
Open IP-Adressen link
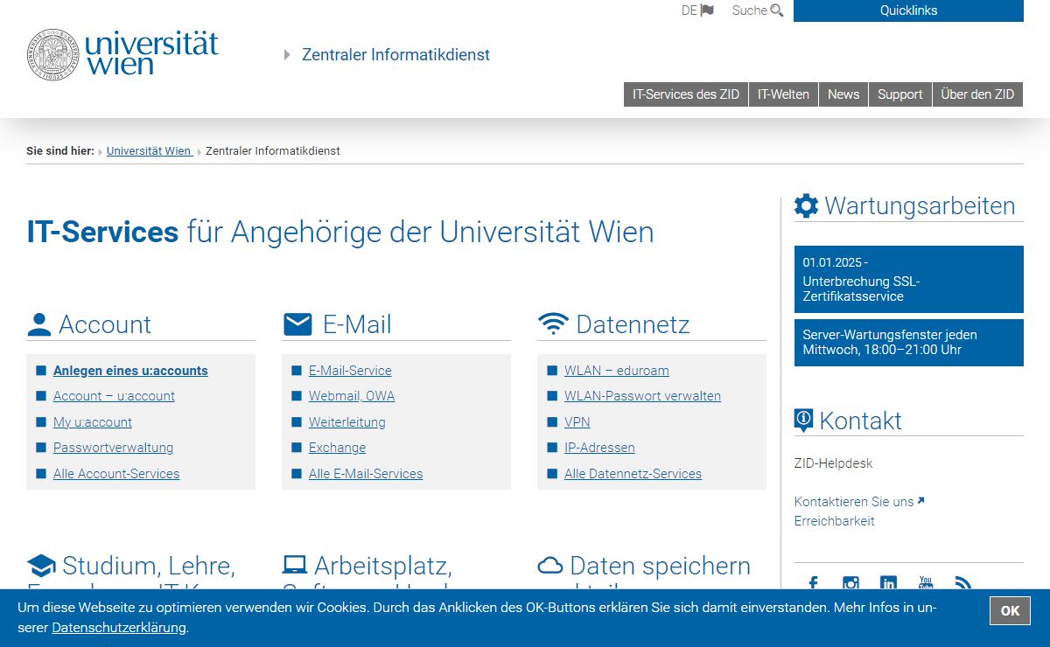click(599, 448)
